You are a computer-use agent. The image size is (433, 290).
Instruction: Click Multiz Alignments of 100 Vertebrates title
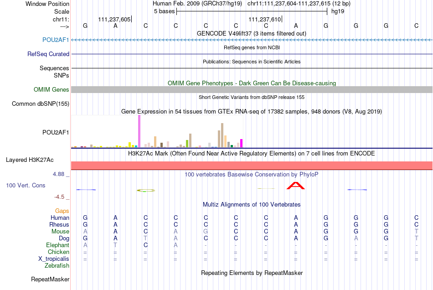(x=252, y=205)
